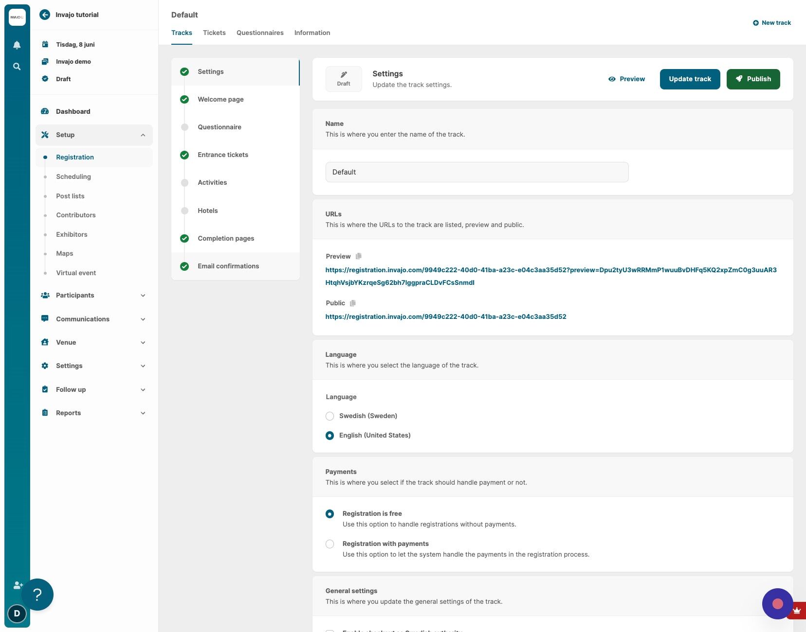
Task: Open the help question mark bubble
Action: point(37,595)
